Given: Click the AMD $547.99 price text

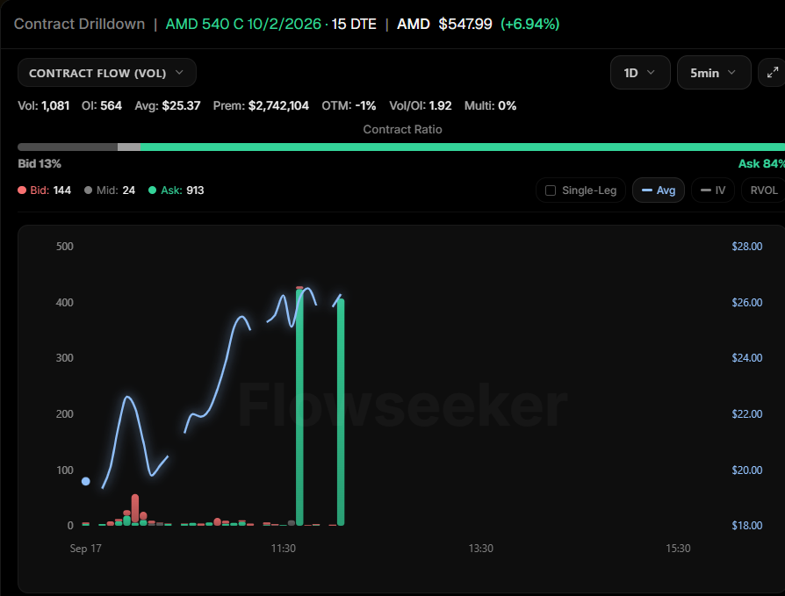Looking at the screenshot, I should 444,24.
